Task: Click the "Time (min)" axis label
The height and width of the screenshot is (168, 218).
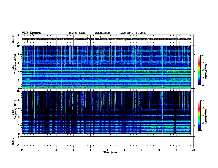Action: pyautogui.click(x=110, y=152)
